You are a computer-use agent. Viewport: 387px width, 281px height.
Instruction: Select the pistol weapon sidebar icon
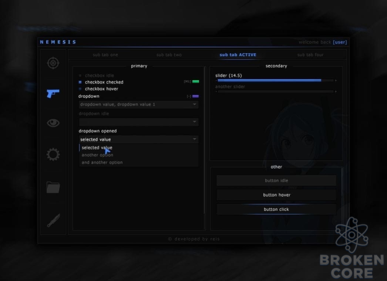point(53,94)
